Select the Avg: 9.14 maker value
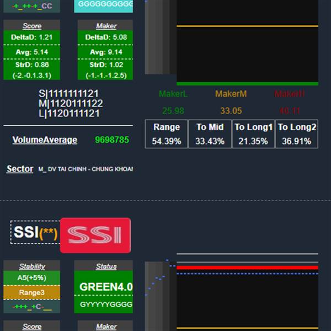Viewport: 331px width, 331px height. [x=105, y=52]
